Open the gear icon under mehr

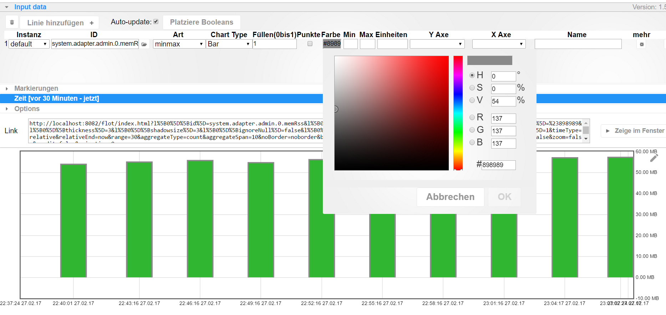click(642, 44)
